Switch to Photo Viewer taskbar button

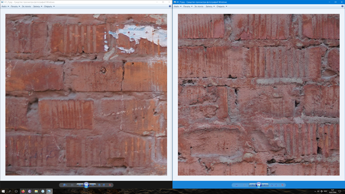(x=49, y=191)
